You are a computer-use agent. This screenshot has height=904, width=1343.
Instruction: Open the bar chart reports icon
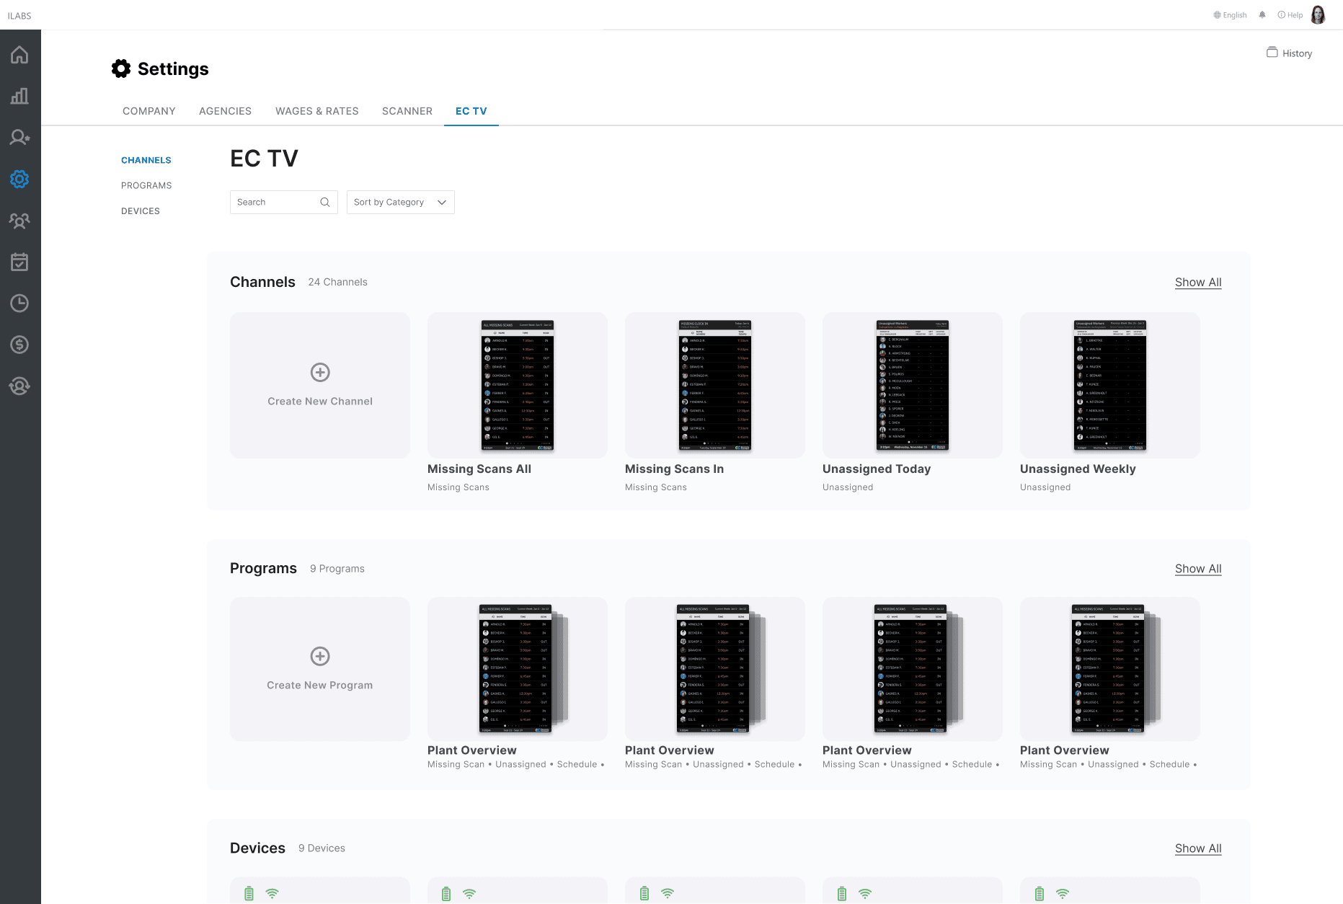tap(19, 96)
